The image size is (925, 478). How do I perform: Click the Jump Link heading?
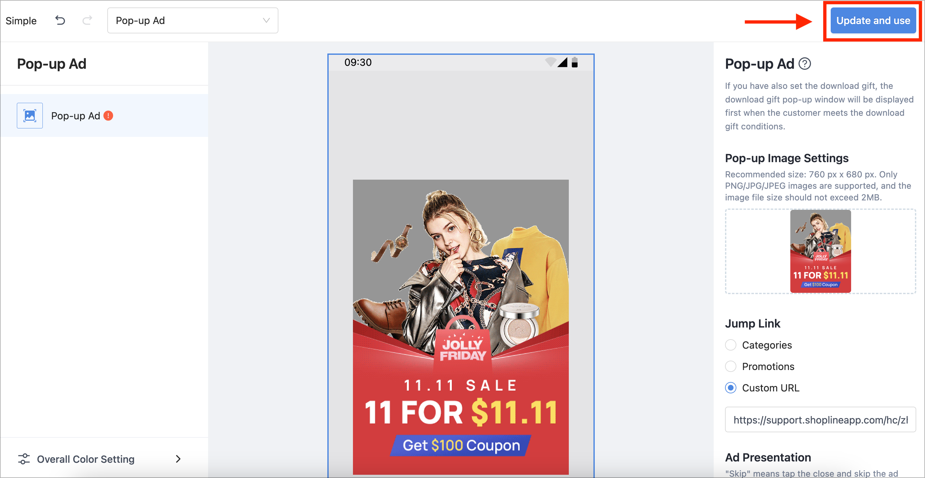pyautogui.click(x=752, y=323)
